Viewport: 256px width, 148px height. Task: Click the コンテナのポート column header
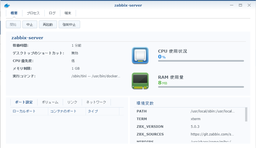[67, 111]
